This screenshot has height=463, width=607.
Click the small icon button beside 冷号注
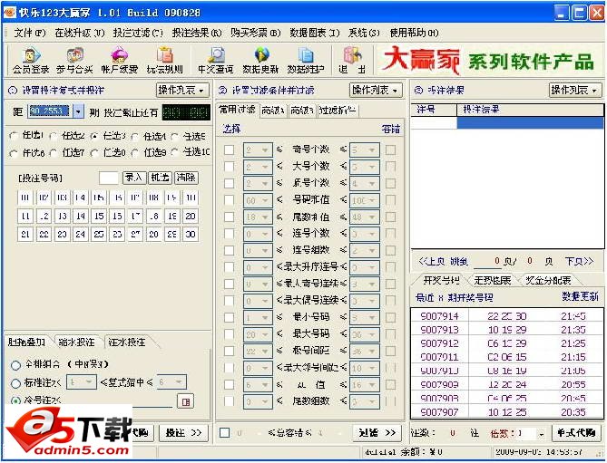click(x=185, y=401)
